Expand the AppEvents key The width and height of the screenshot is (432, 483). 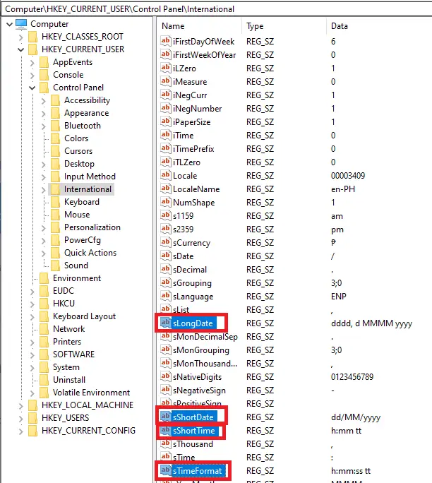point(32,63)
